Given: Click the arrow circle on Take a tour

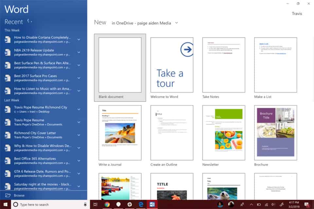Looking at the screenshot, I should (187, 49).
